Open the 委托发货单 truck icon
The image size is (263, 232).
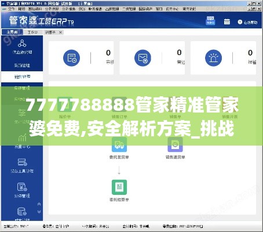click(x=119, y=144)
